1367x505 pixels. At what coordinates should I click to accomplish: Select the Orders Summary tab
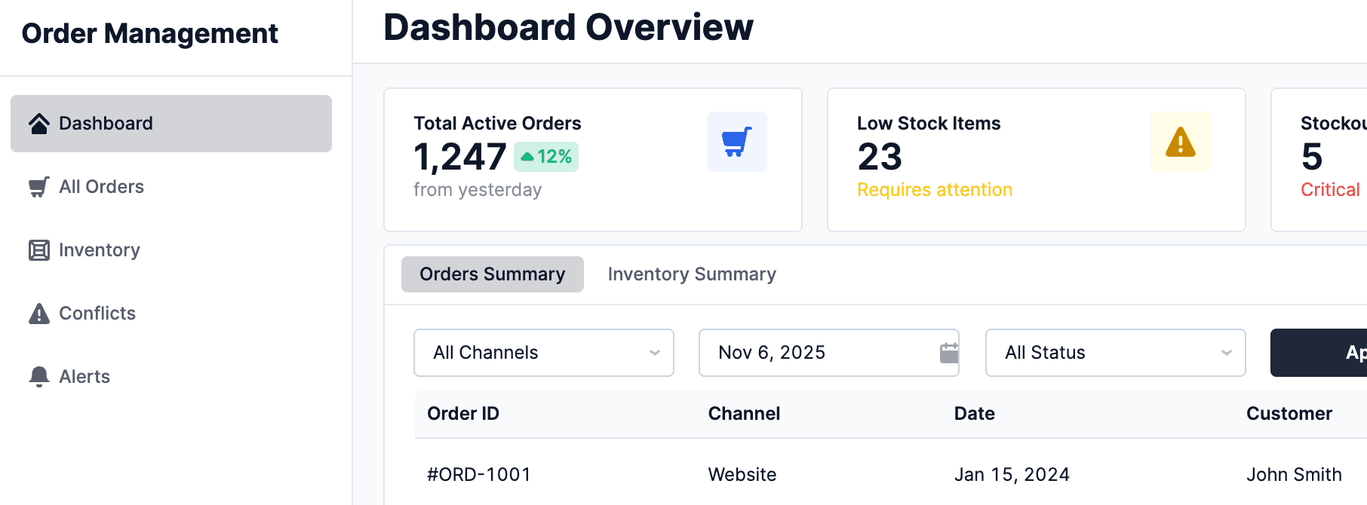(492, 274)
